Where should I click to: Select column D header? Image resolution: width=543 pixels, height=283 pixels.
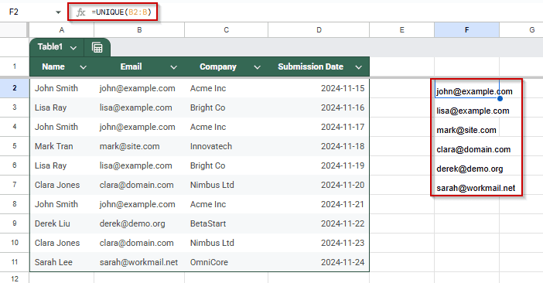[x=319, y=30]
